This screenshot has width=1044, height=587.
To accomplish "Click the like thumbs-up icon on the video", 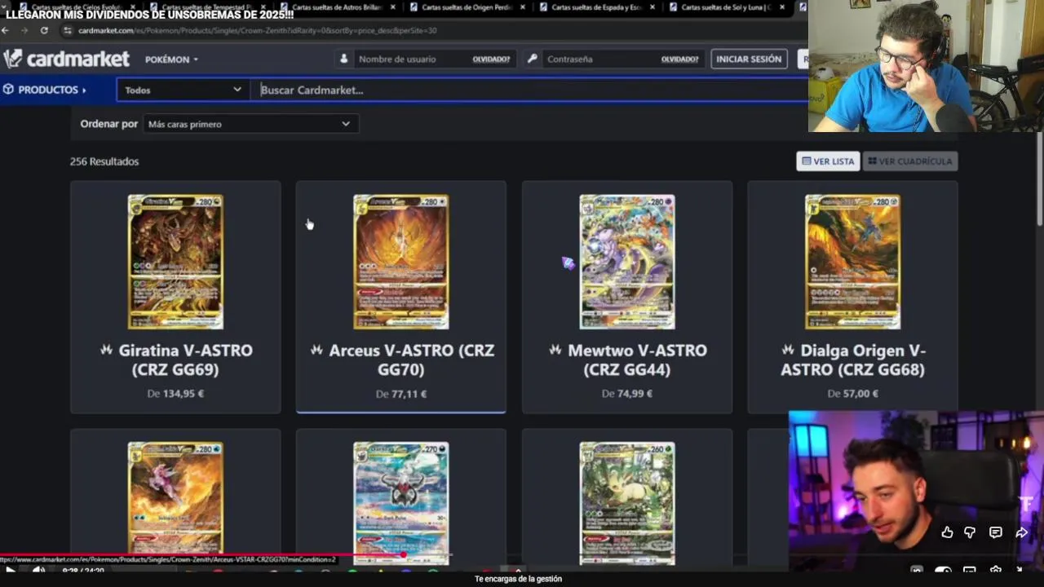I will [x=947, y=532].
